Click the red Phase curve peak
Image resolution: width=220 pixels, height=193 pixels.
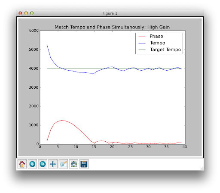[x=62, y=120]
